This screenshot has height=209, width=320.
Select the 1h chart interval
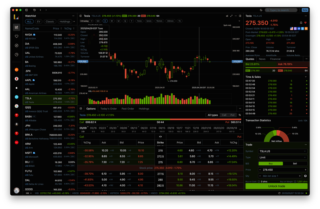click(x=179, y=21)
